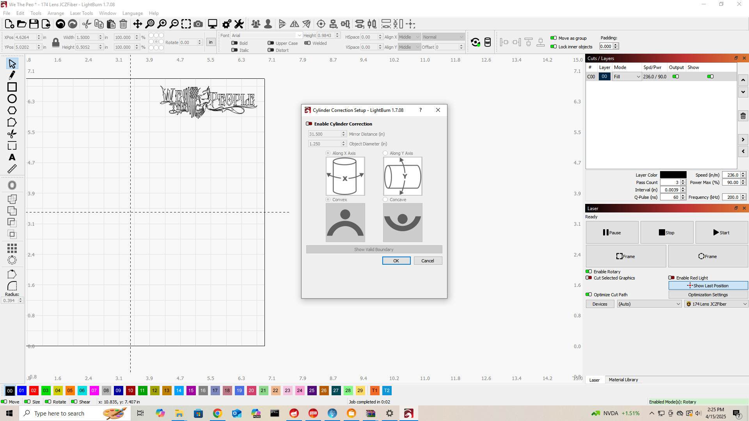Viewport: 749px width, 421px height.
Task: Delete layer with Cuts panel trash icon
Action: pos(743,116)
